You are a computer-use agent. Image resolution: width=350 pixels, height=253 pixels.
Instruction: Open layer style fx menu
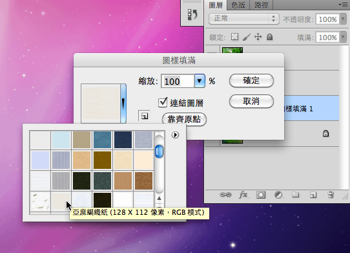243,195
